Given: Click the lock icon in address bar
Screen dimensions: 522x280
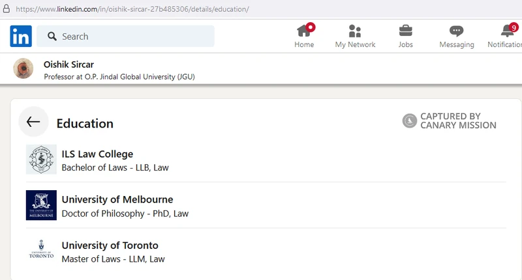Looking at the screenshot, I should tap(7, 8).
